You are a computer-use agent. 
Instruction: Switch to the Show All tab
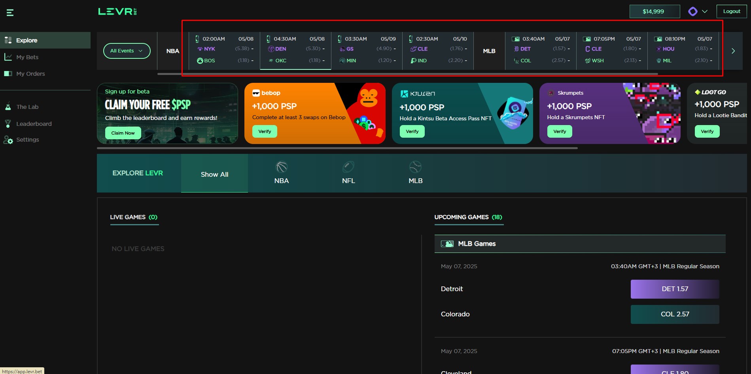click(x=214, y=174)
